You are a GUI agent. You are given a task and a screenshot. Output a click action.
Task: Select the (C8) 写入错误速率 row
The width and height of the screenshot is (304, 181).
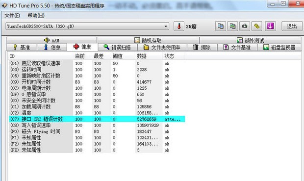pos(97,125)
